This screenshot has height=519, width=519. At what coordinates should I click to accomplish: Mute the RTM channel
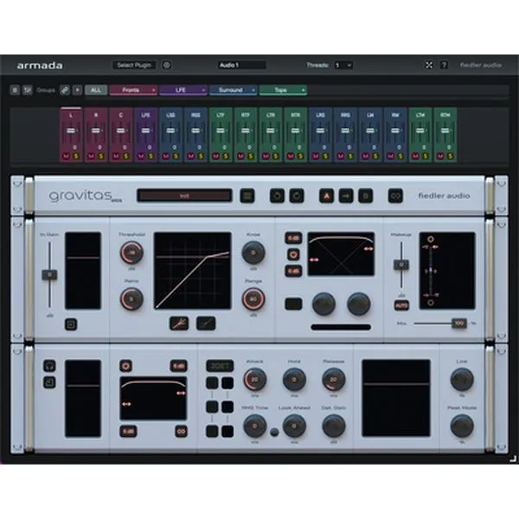pos(440,156)
